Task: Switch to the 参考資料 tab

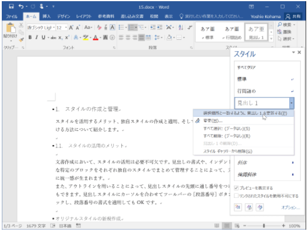Action: pos(106,16)
